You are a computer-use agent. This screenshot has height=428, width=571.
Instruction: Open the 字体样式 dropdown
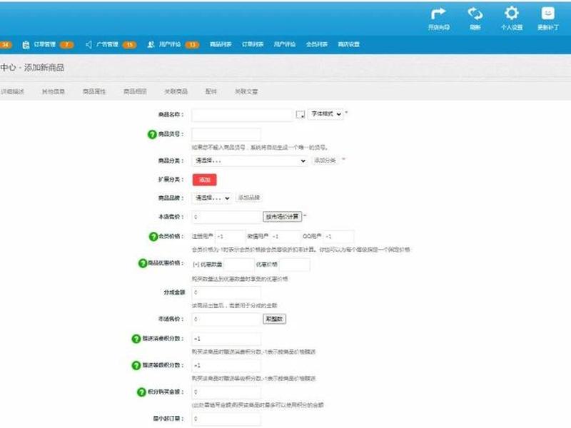[x=325, y=114]
